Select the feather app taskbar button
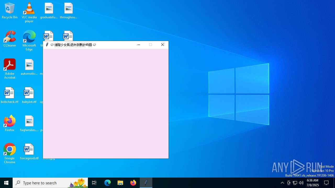Viewport: 335px width, 188px height. (x=146, y=183)
